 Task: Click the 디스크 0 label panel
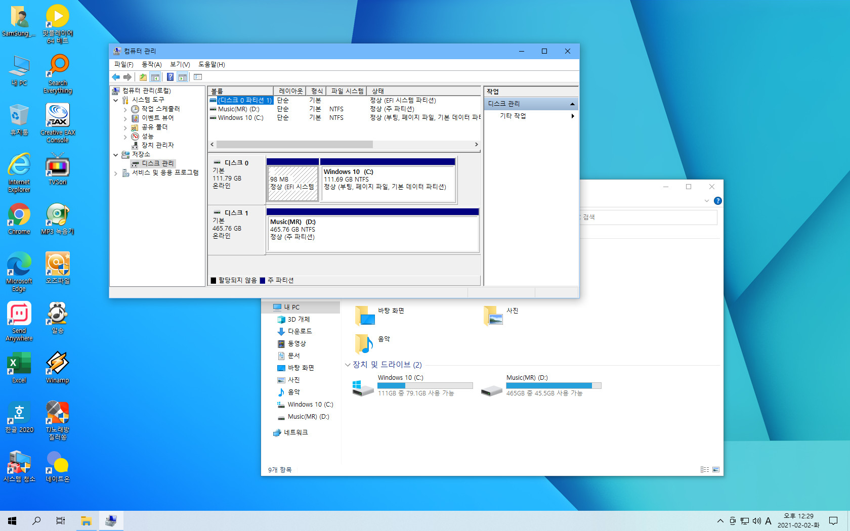point(237,180)
